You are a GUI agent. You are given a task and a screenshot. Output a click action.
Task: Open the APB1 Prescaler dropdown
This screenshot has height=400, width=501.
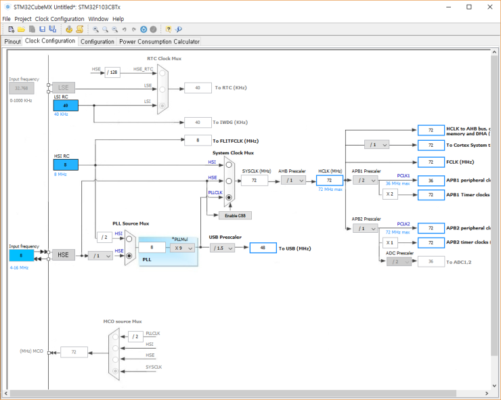point(366,181)
